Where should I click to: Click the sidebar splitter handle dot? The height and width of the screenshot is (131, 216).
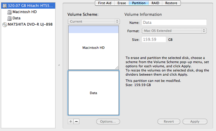point(59,65)
